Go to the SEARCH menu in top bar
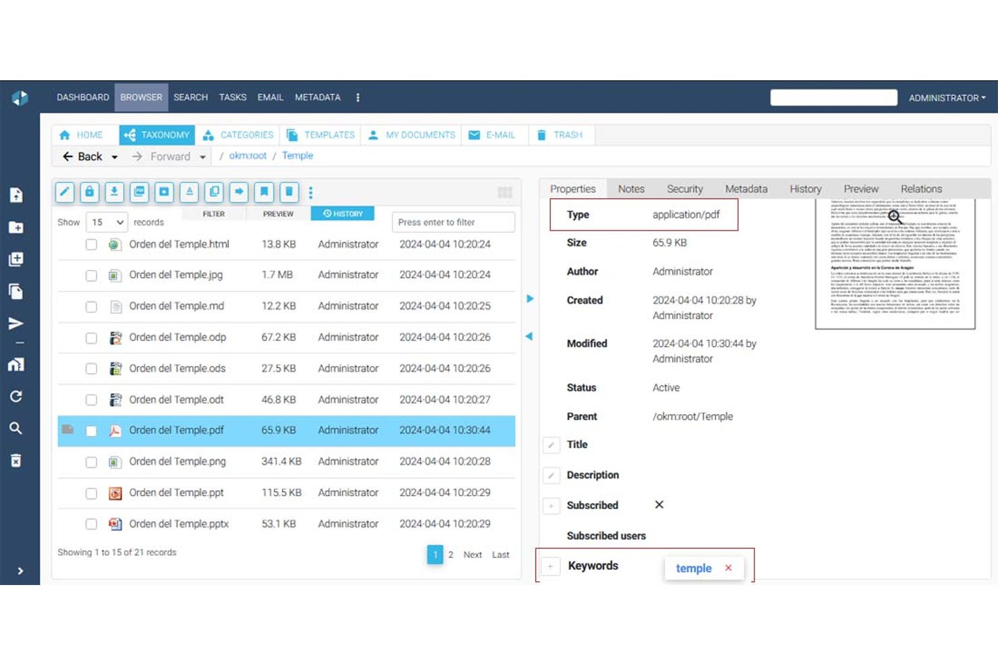998x666 pixels. 191,97
